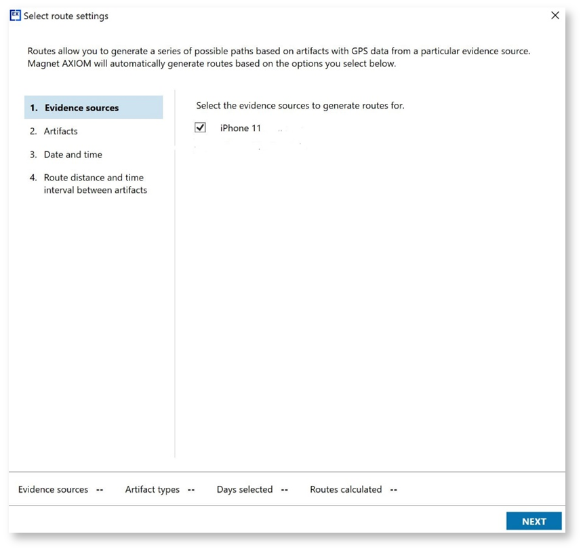
Task: Click the dashes value beside Artifact types
Action: click(x=191, y=489)
